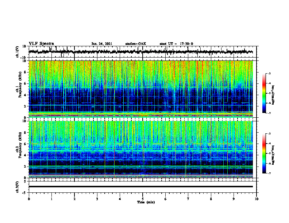Click the '4' kHz tick of the ch.1 spectrogram
Image resolution: width=289 pixels, height=223 pixels.
click(25, 95)
